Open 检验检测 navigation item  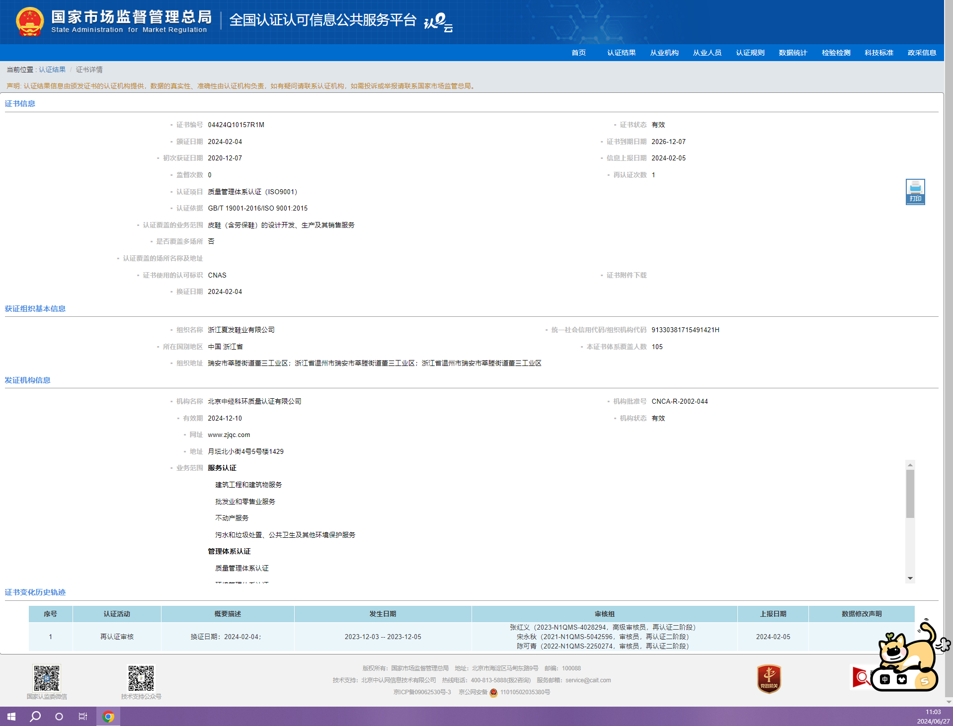(836, 53)
